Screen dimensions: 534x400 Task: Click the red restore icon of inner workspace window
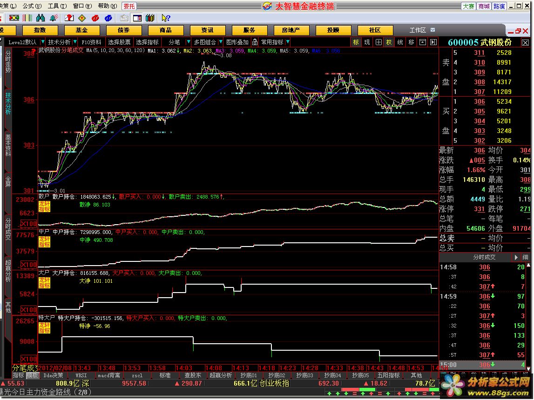[x=518, y=31]
